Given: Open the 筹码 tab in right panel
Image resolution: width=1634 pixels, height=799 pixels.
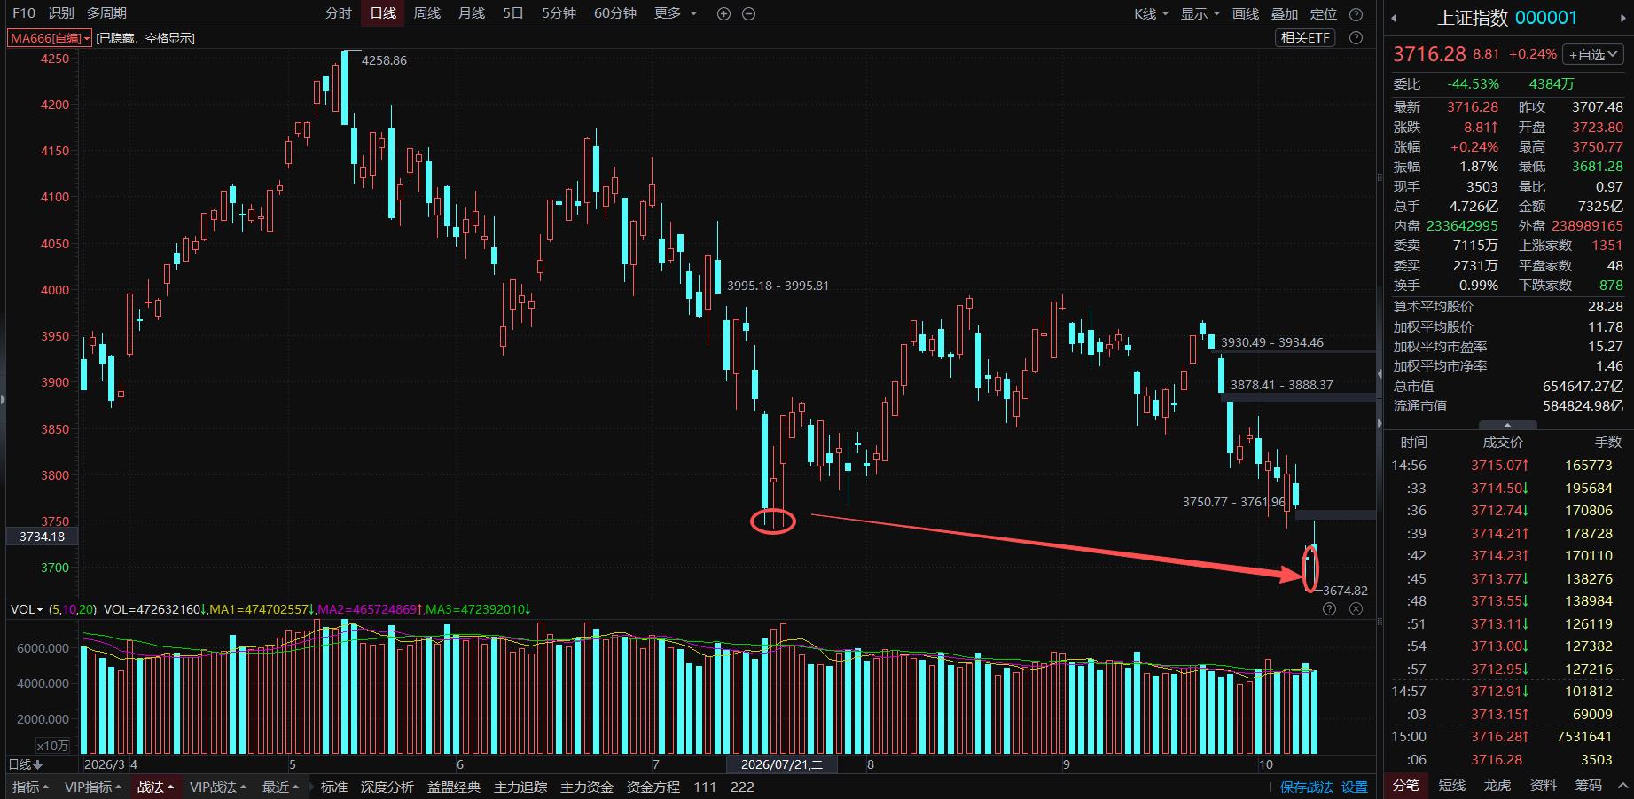Looking at the screenshot, I should 1589,785.
